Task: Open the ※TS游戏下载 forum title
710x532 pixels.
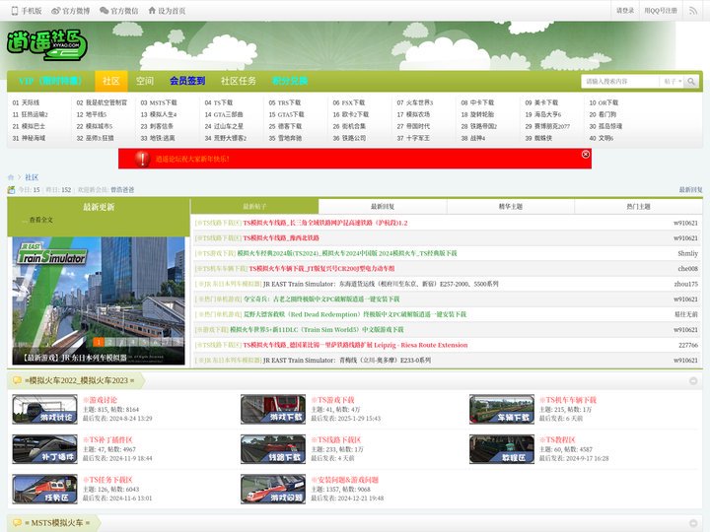Action: pyautogui.click(x=333, y=400)
